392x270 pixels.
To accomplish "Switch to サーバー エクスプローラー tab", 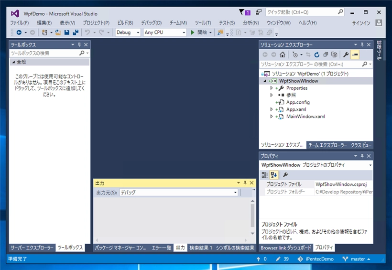I will point(32,248).
